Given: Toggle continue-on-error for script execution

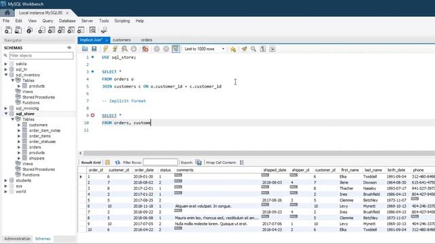Looking at the screenshot, I should [145, 49].
